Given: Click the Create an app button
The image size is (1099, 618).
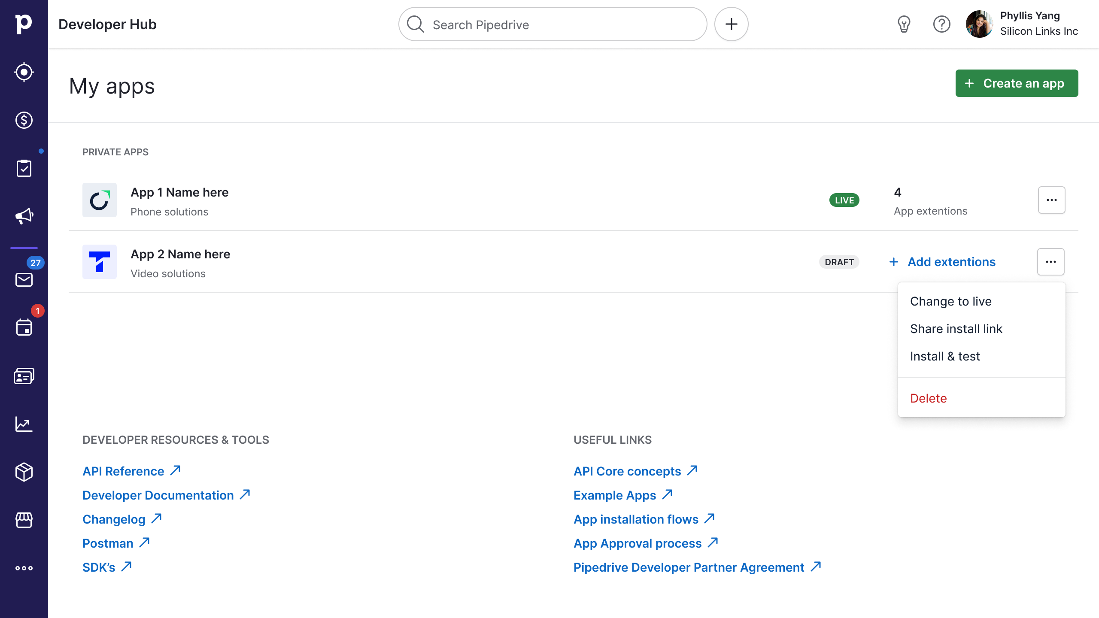Looking at the screenshot, I should tap(1016, 83).
